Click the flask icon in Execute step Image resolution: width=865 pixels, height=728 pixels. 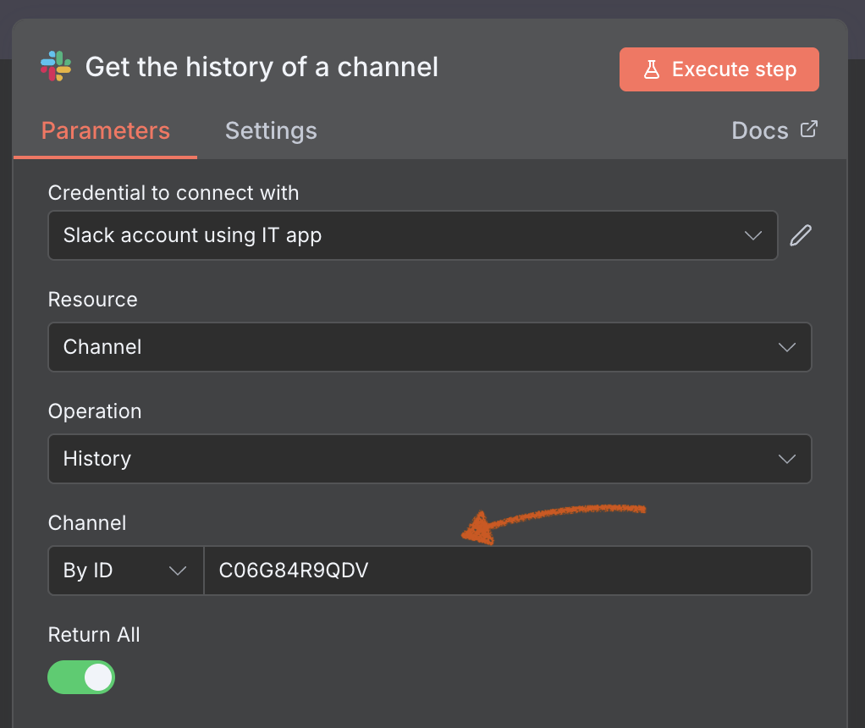[651, 69]
